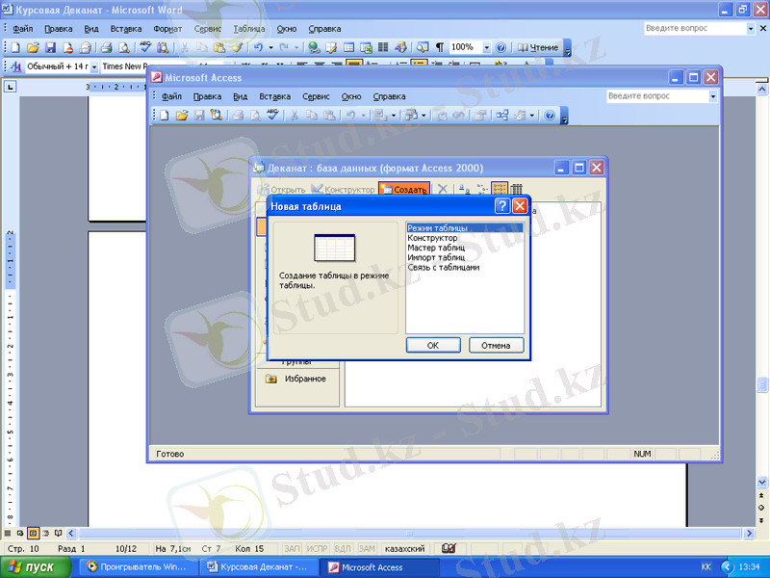Open the Сервис menu in Access
Screen dimensions: 770x578
coord(316,96)
